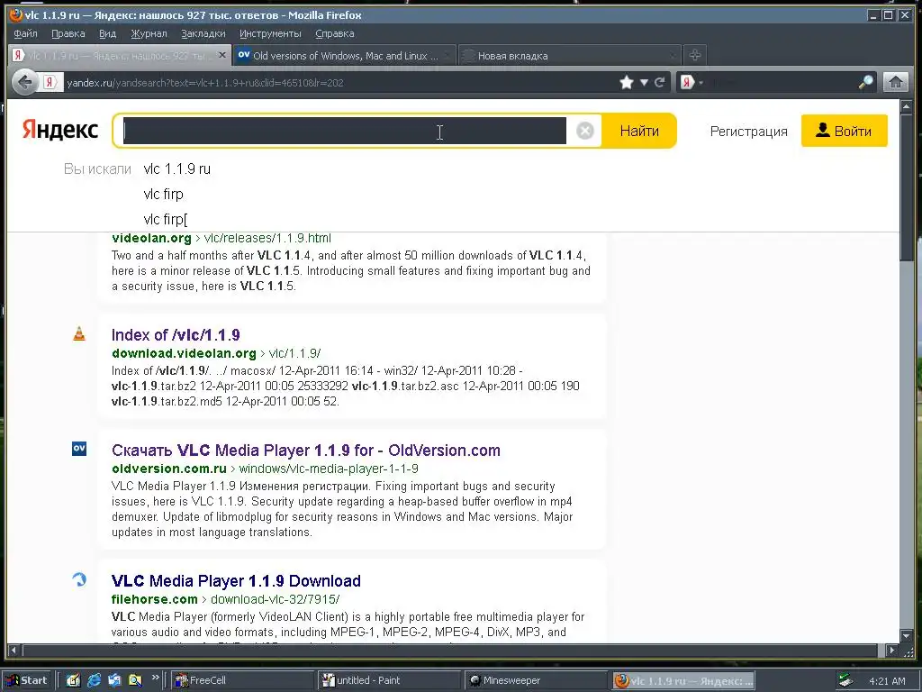922x692 pixels.
Task: Choose suggestion 'vlc firp['
Action: (x=166, y=220)
